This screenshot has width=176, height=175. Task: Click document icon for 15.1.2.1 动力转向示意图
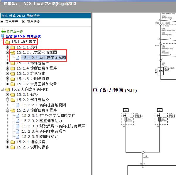[18, 58]
